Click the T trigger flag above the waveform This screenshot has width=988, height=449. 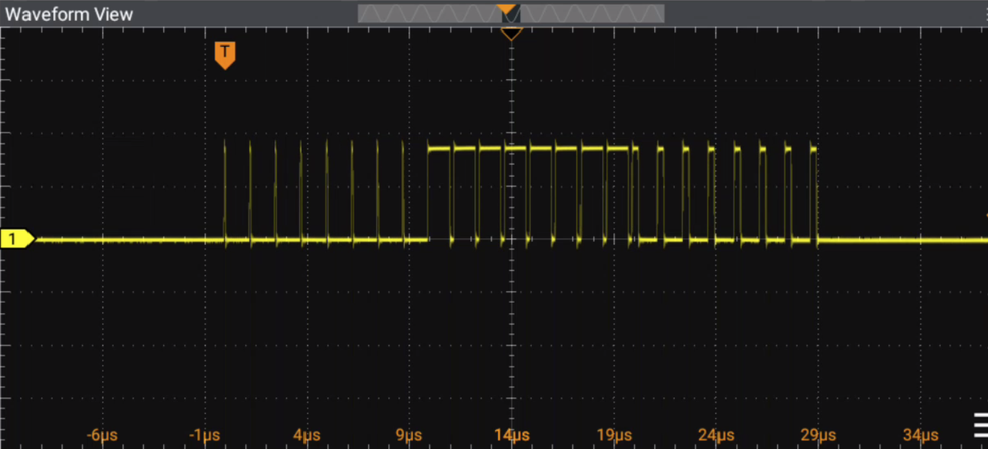tap(225, 55)
